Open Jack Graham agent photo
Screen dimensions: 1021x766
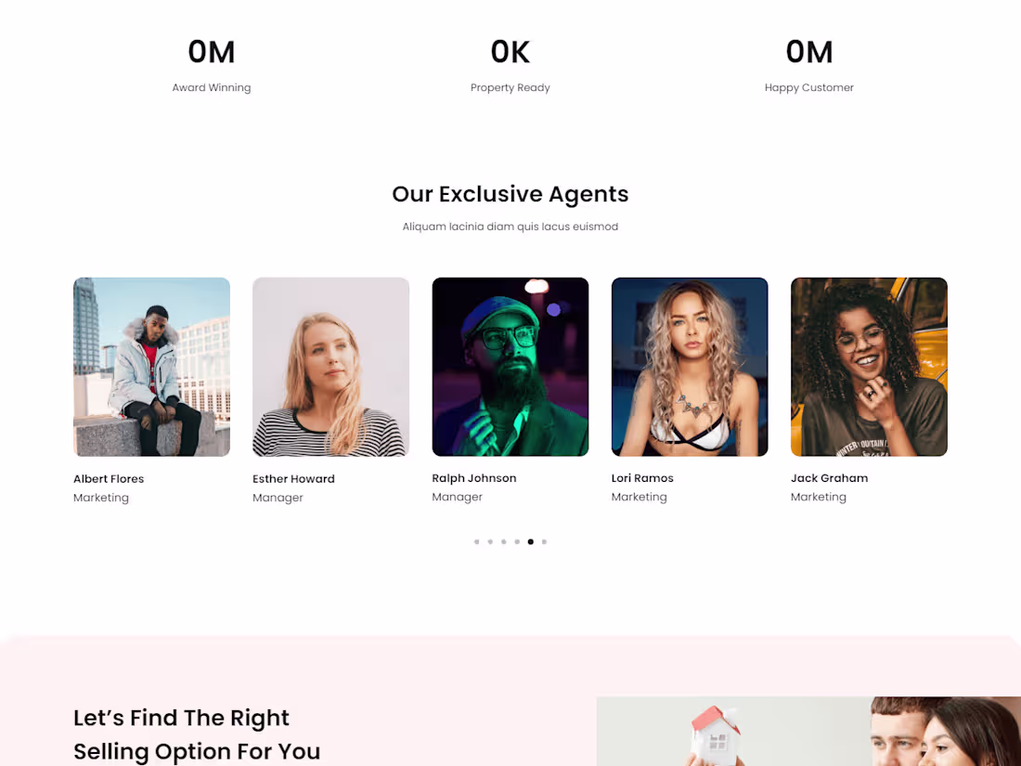click(870, 367)
